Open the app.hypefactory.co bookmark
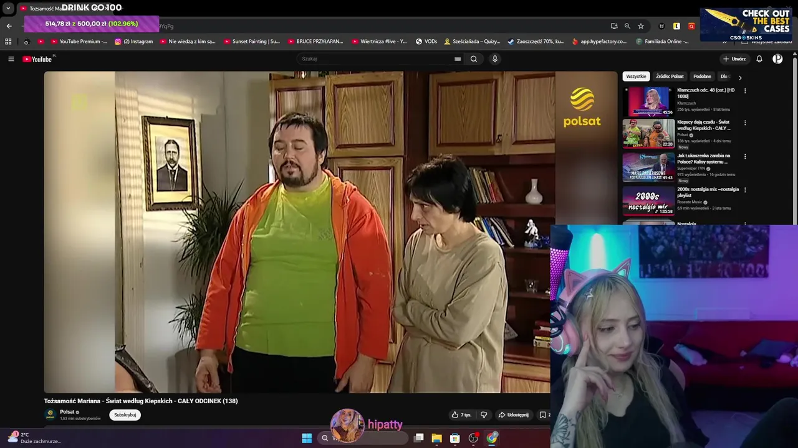Image resolution: width=798 pixels, height=448 pixels. click(x=598, y=42)
